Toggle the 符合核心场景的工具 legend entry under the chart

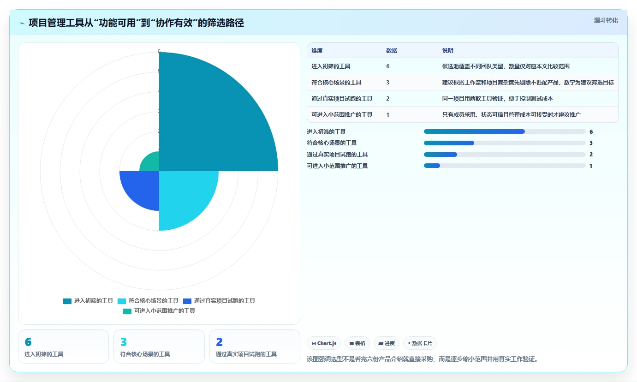[148, 301]
